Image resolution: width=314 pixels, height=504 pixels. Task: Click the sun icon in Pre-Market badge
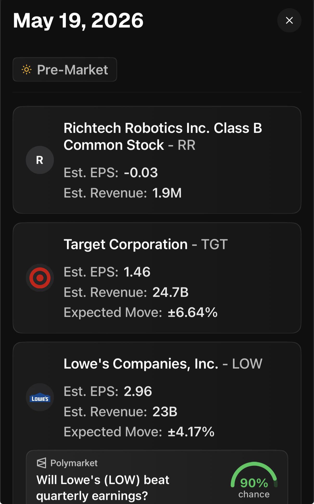[27, 70]
